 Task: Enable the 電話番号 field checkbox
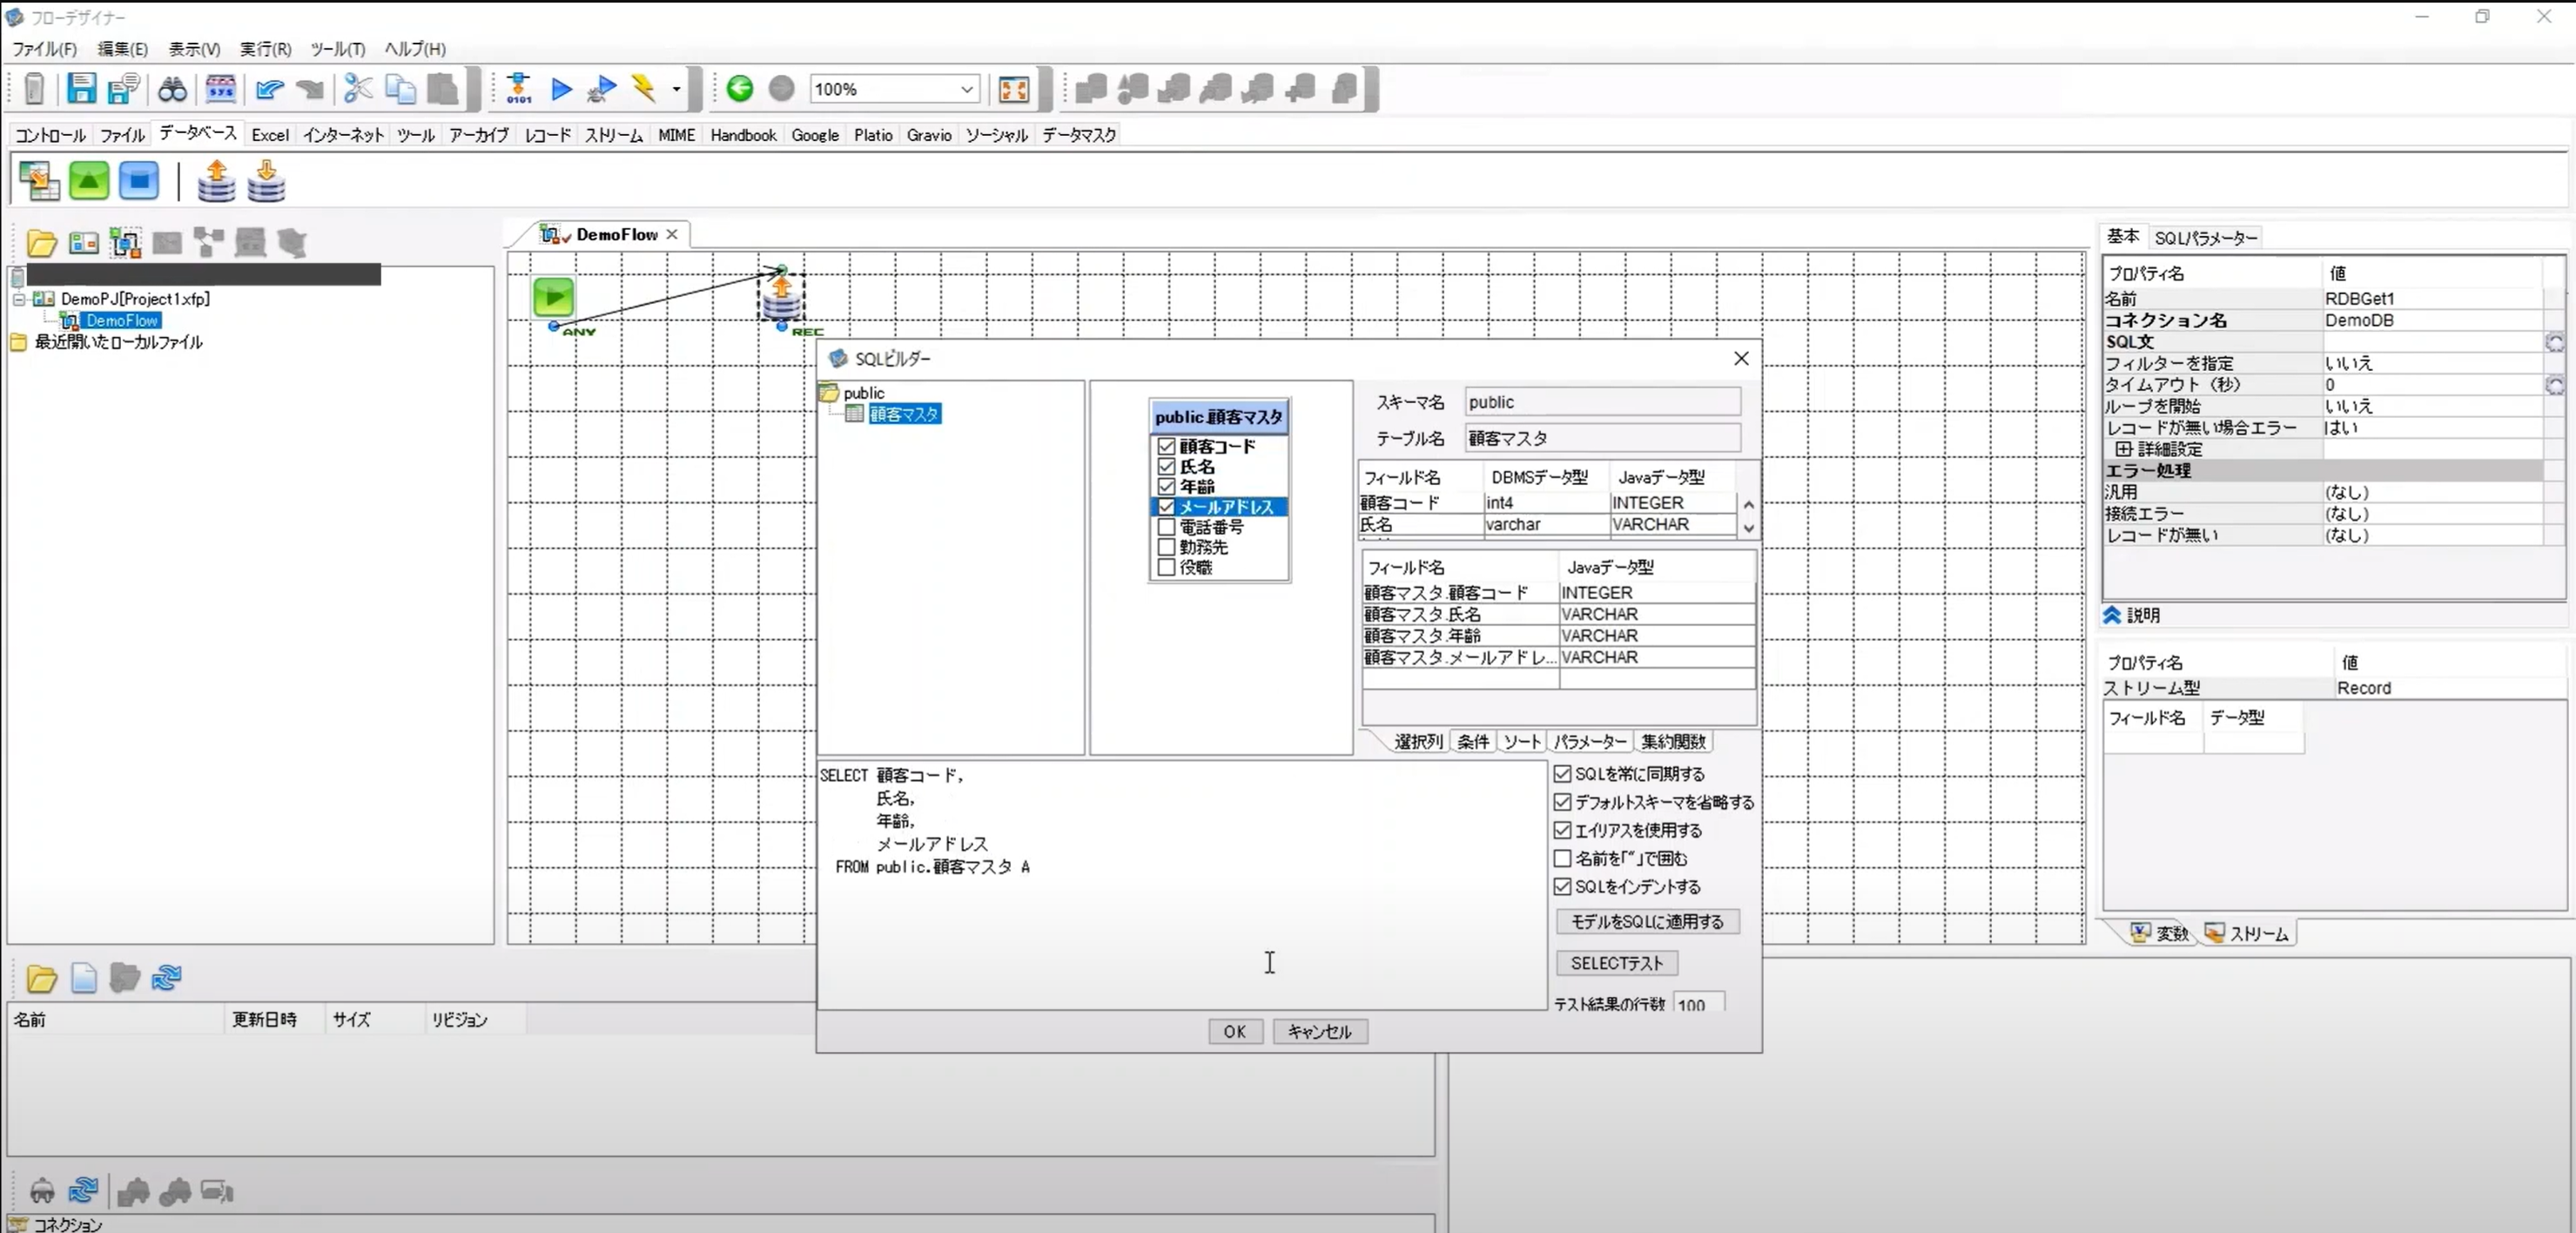1166,527
